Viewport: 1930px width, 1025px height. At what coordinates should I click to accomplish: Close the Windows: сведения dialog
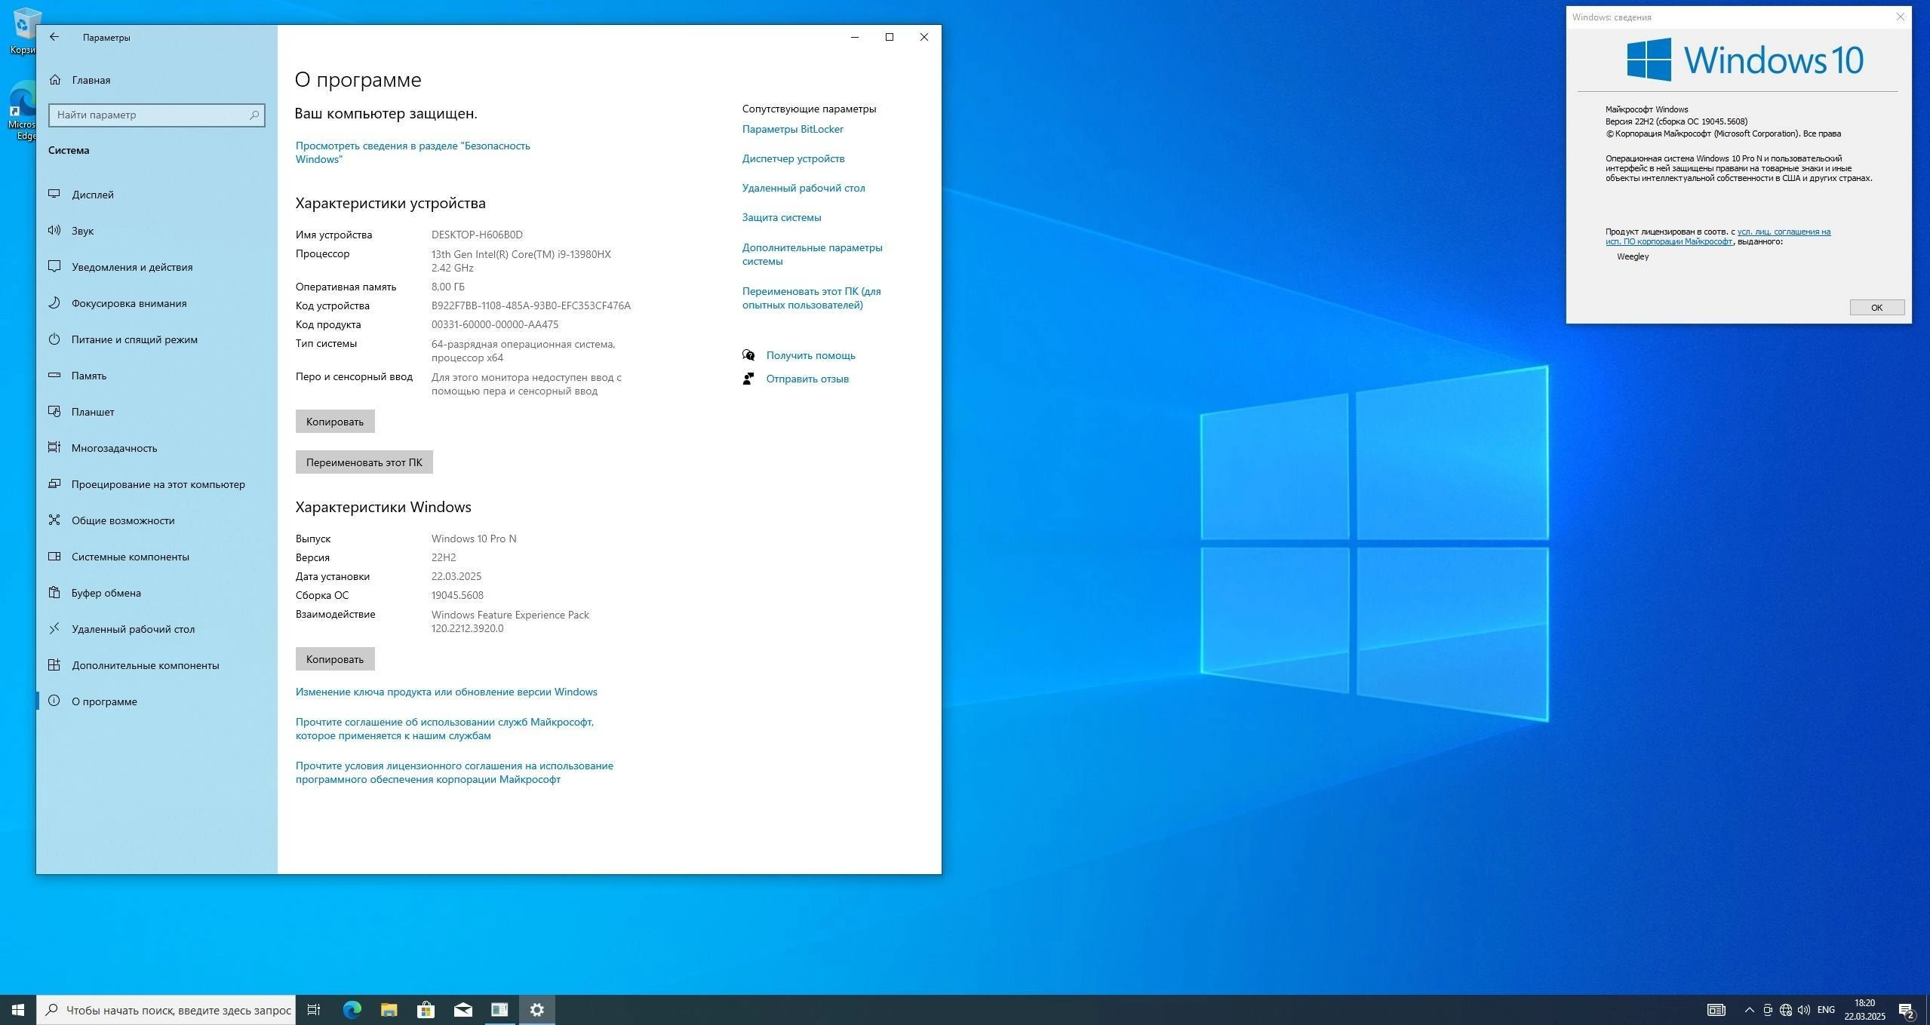pos(1900,17)
